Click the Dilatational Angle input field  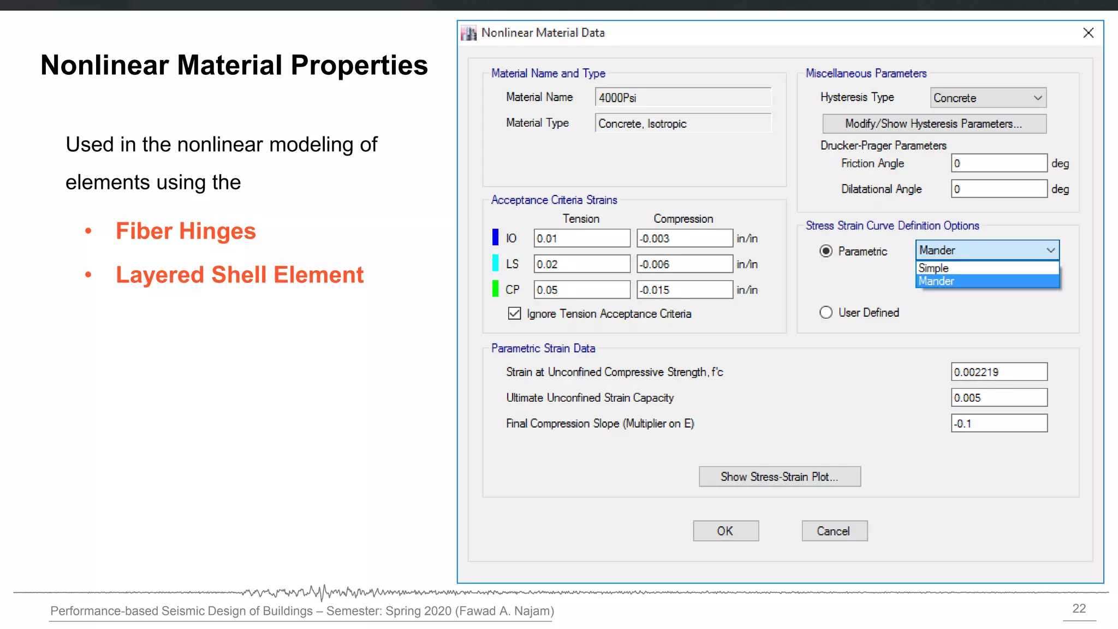999,189
